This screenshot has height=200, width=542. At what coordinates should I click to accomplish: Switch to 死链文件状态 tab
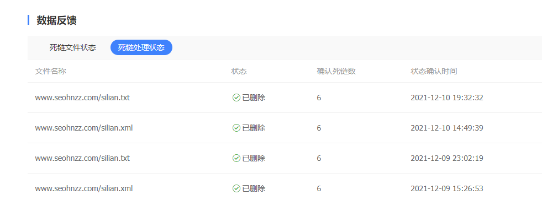pyautogui.click(x=72, y=47)
